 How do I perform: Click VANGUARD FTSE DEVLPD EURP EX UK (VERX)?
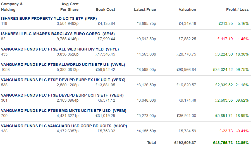pos(63,80)
